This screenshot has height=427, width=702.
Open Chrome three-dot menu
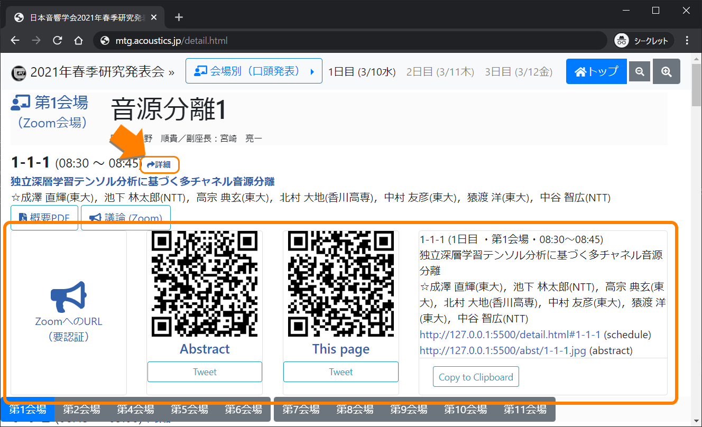687,41
